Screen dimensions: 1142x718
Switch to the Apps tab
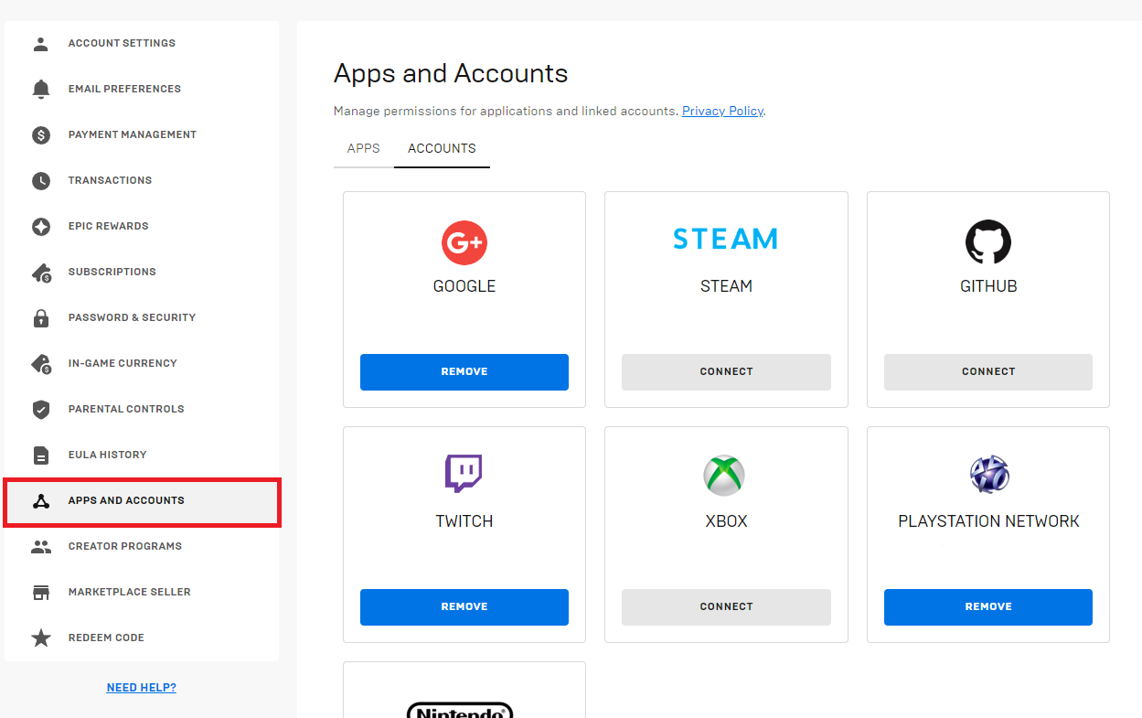[x=363, y=148]
